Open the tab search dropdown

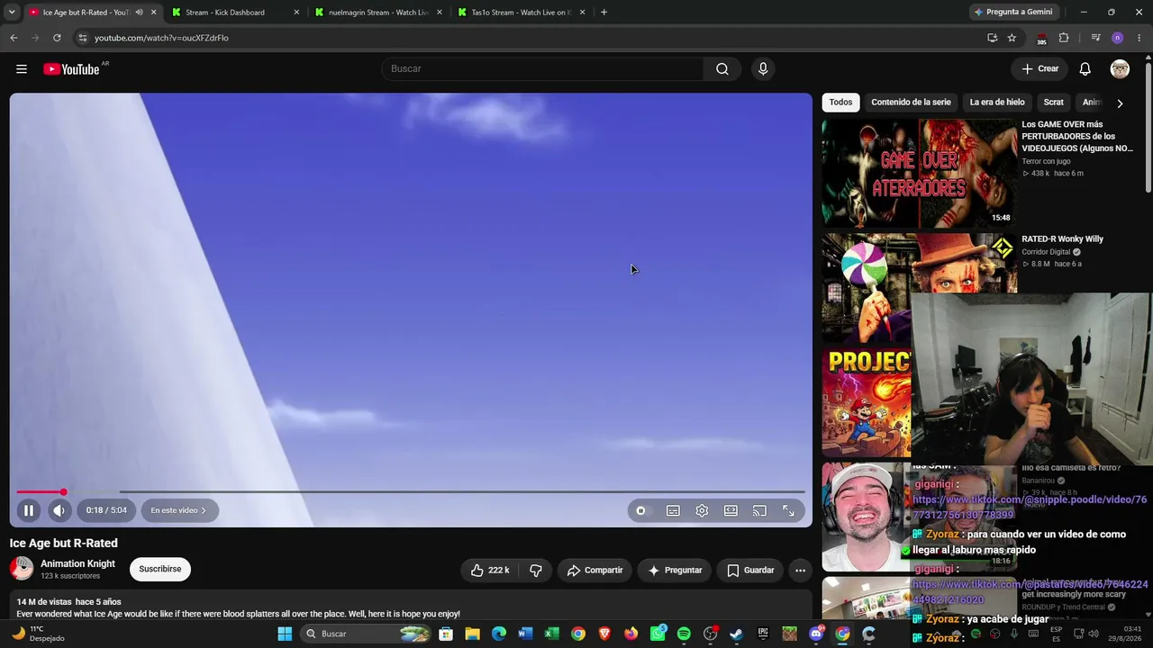[12, 13]
